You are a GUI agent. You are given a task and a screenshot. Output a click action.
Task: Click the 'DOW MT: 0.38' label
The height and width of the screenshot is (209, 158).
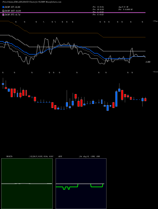click(x=13, y=11)
